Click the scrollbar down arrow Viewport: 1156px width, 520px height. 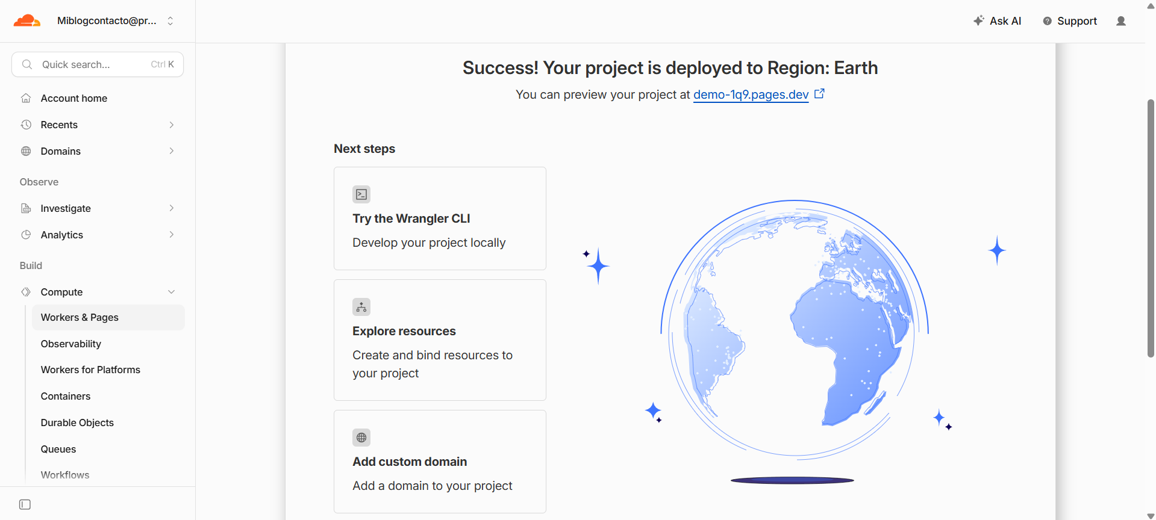[1151, 515]
